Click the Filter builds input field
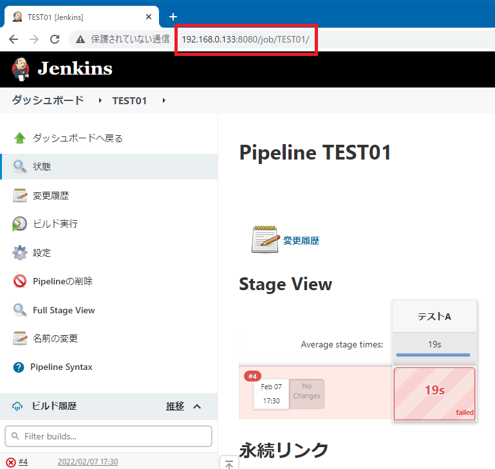The height and width of the screenshot is (469, 495). [x=108, y=436]
